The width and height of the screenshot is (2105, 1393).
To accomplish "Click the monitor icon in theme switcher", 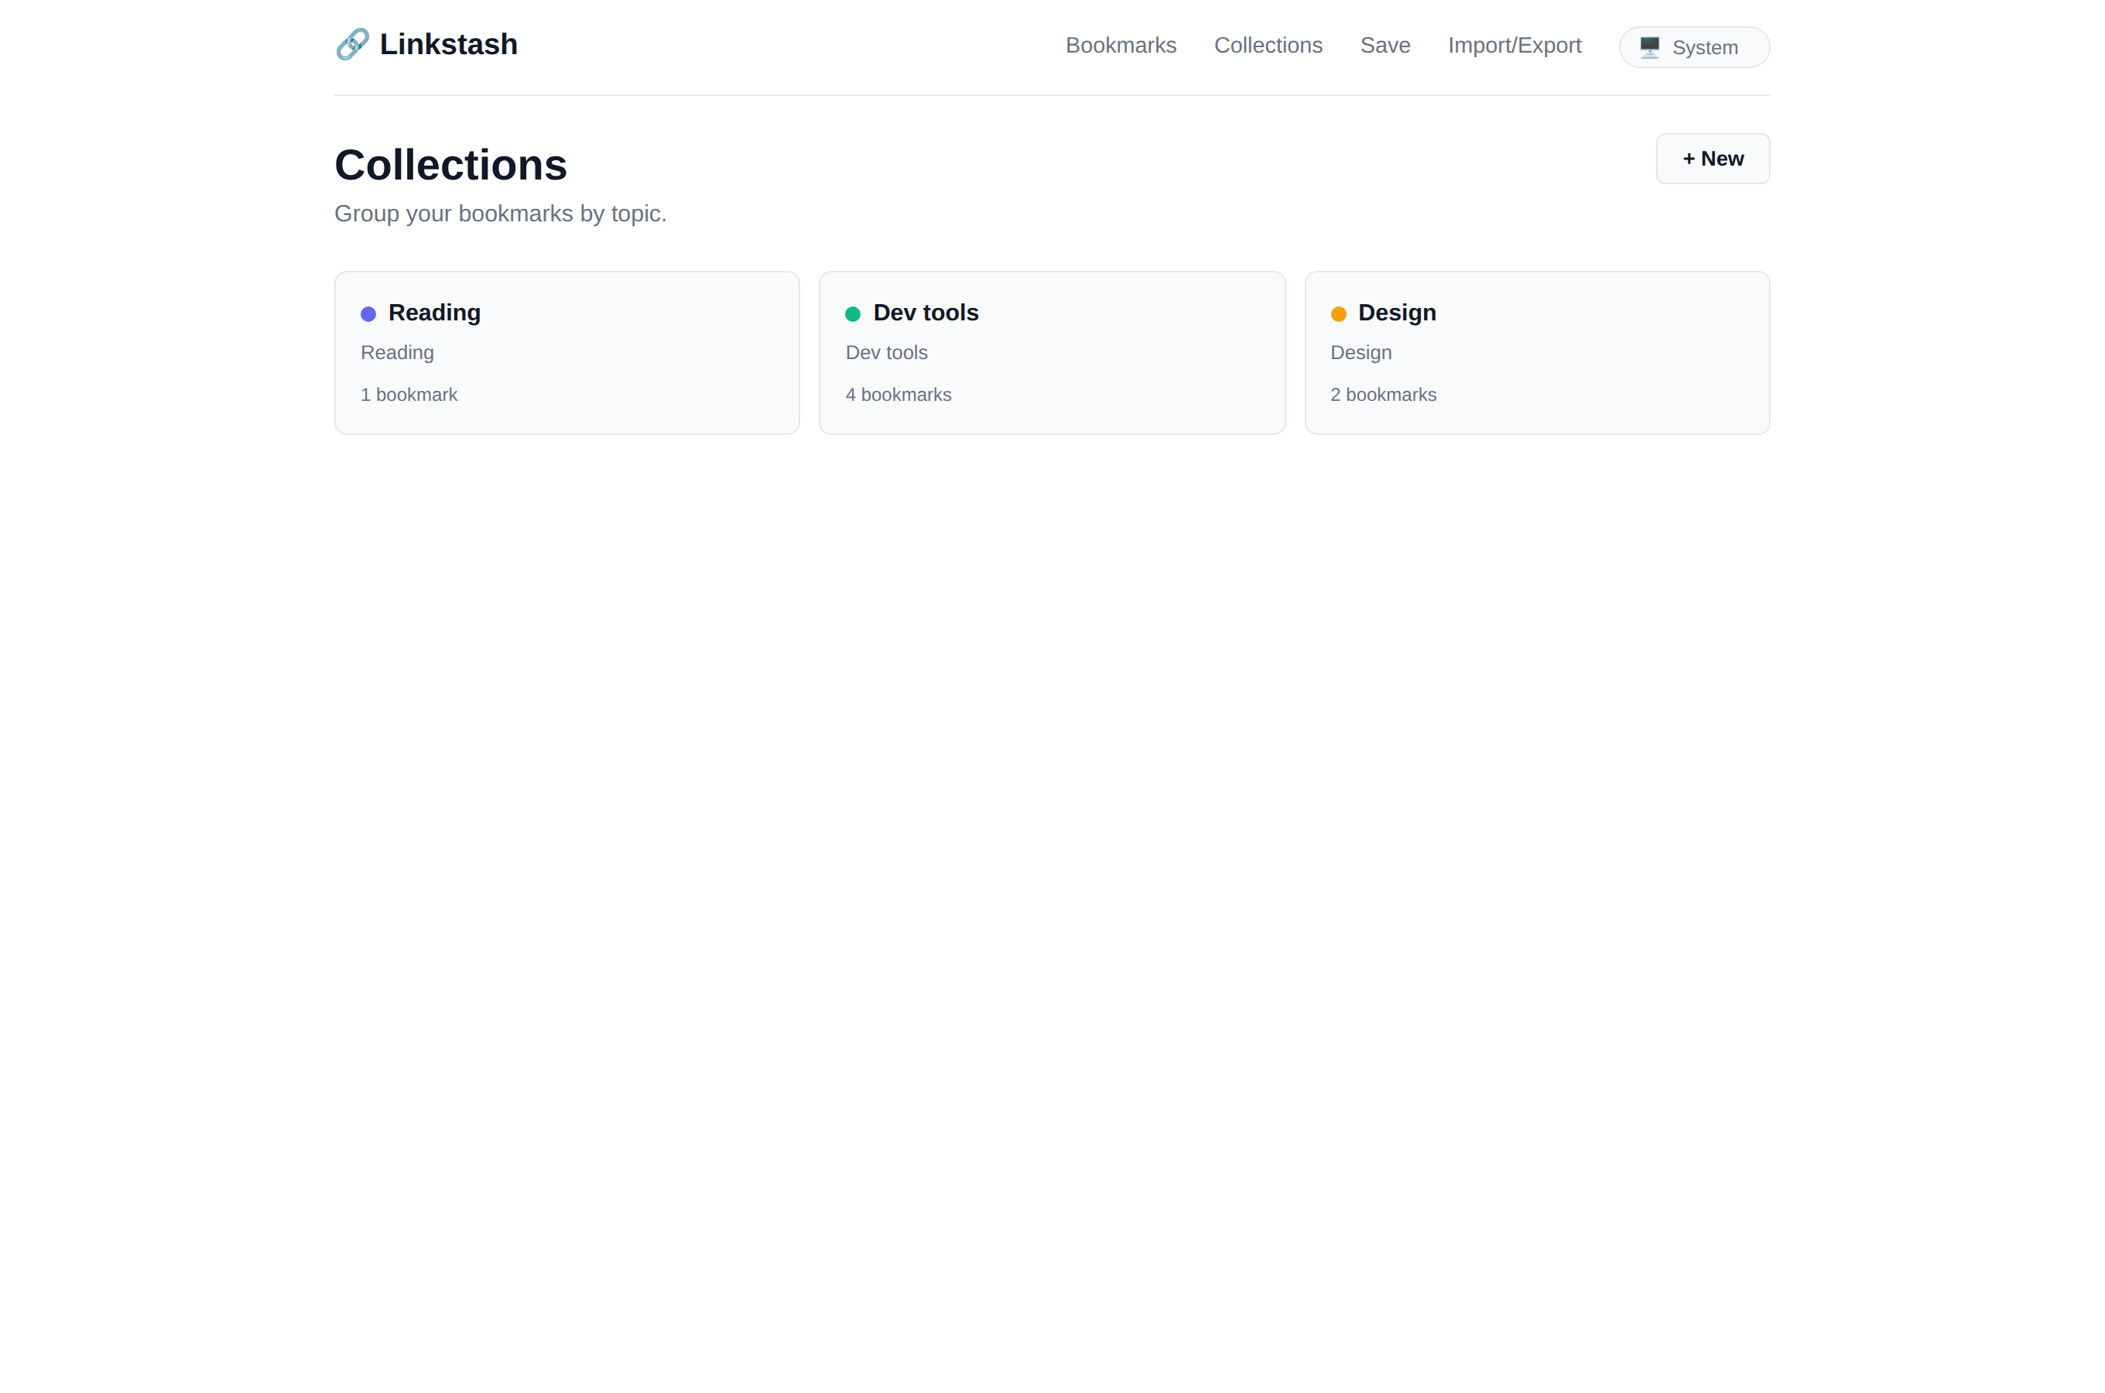I will click(x=1649, y=47).
